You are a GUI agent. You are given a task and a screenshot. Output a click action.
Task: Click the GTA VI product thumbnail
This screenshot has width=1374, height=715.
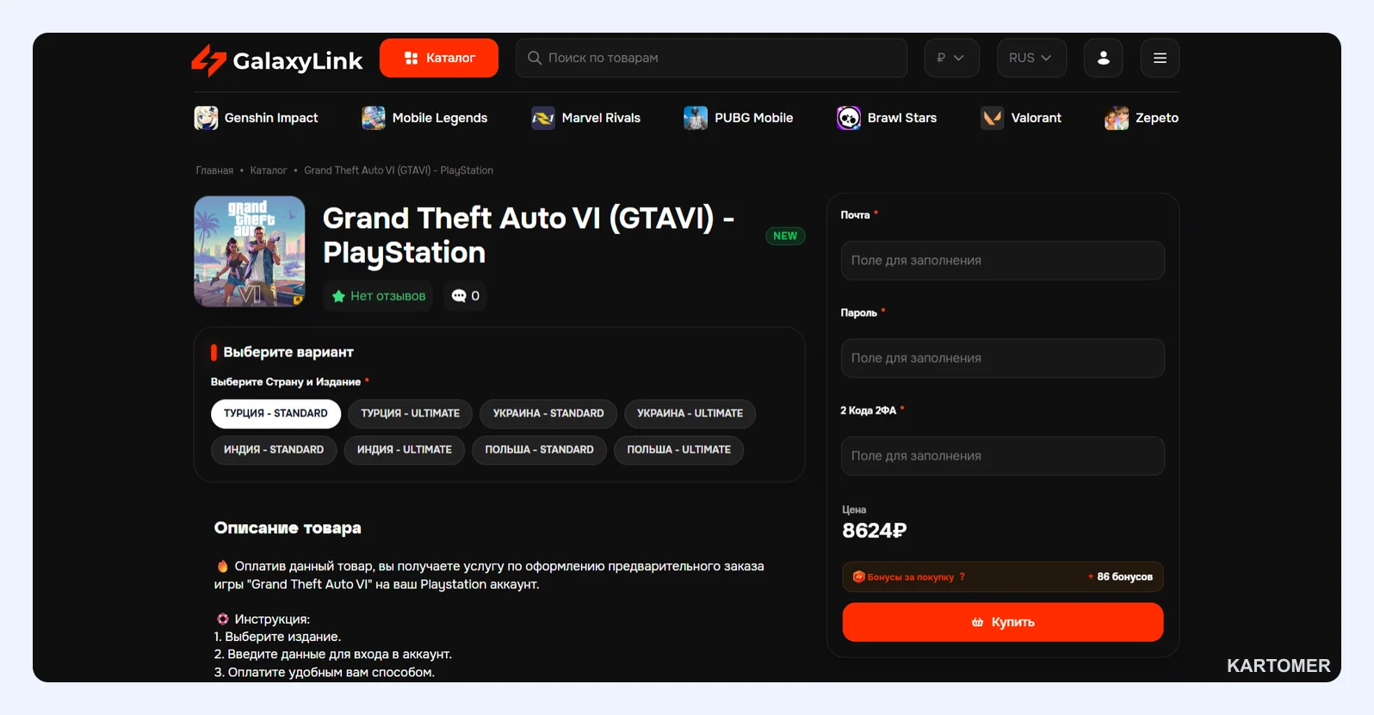pos(250,251)
